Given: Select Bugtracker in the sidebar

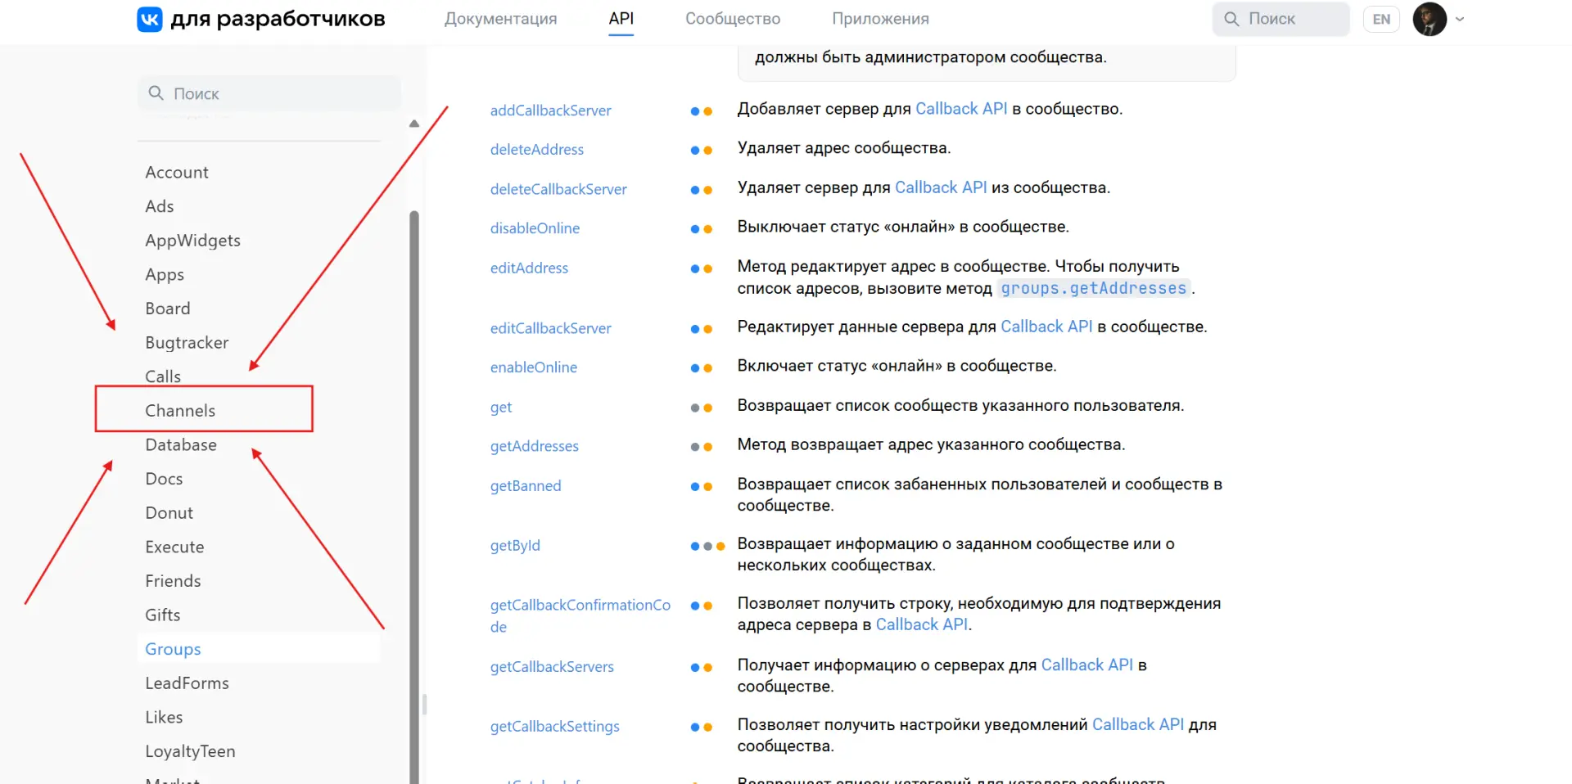Looking at the screenshot, I should pos(187,343).
